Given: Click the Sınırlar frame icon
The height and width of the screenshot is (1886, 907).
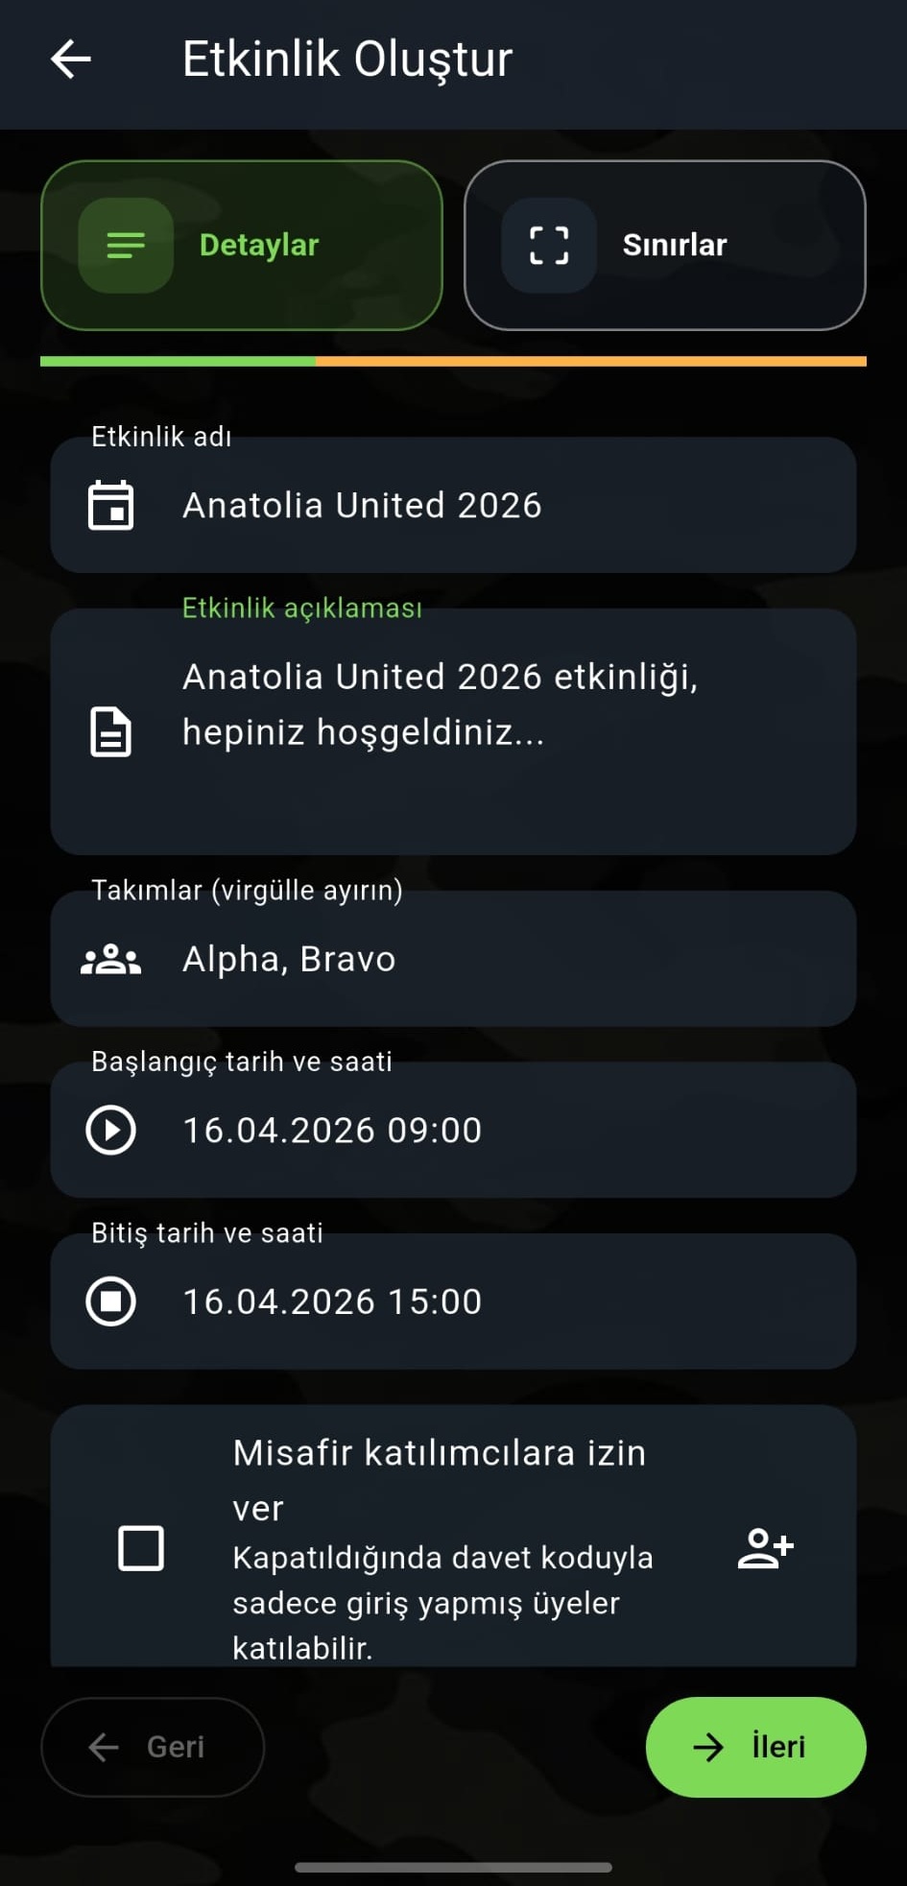Looking at the screenshot, I should (549, 246).
